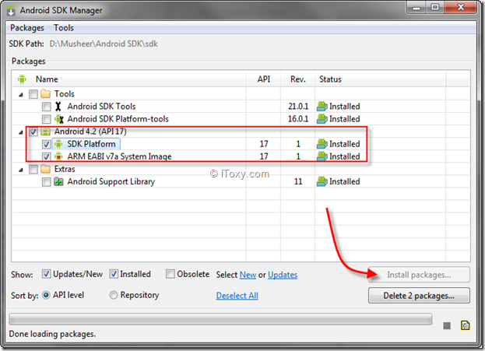Image resolution: width=485 pixels, height=351 pixels.
Task: Click revision 11 for Android Support Library
Action: tap(298, 181)
